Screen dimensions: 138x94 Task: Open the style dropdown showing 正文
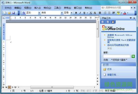coord(39,13)
